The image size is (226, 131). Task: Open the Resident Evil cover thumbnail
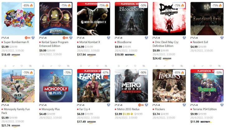click(x=207, y=19)
